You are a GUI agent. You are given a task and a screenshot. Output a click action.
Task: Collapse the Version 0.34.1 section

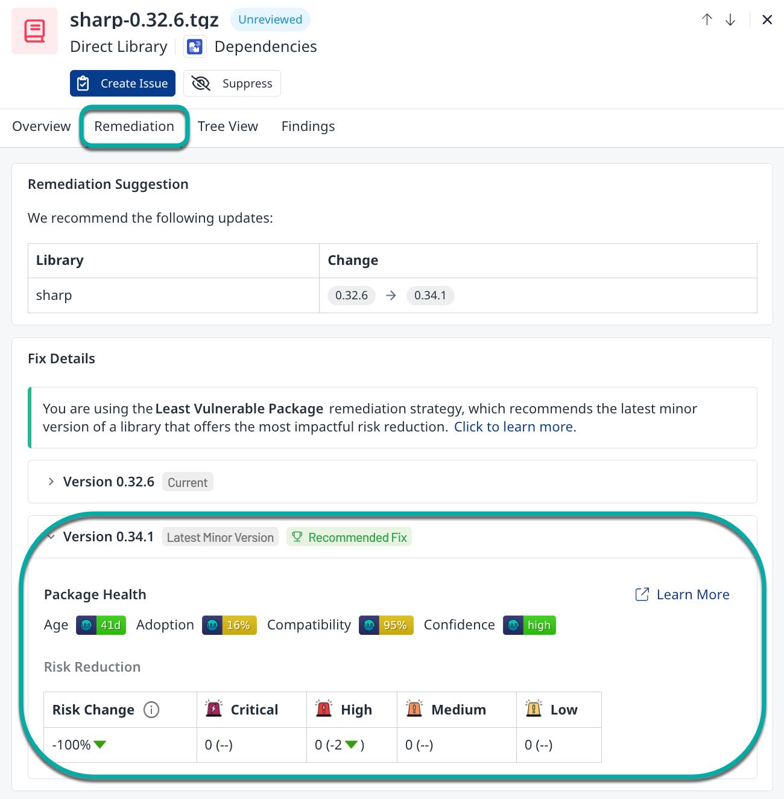[x=51, y=536]
